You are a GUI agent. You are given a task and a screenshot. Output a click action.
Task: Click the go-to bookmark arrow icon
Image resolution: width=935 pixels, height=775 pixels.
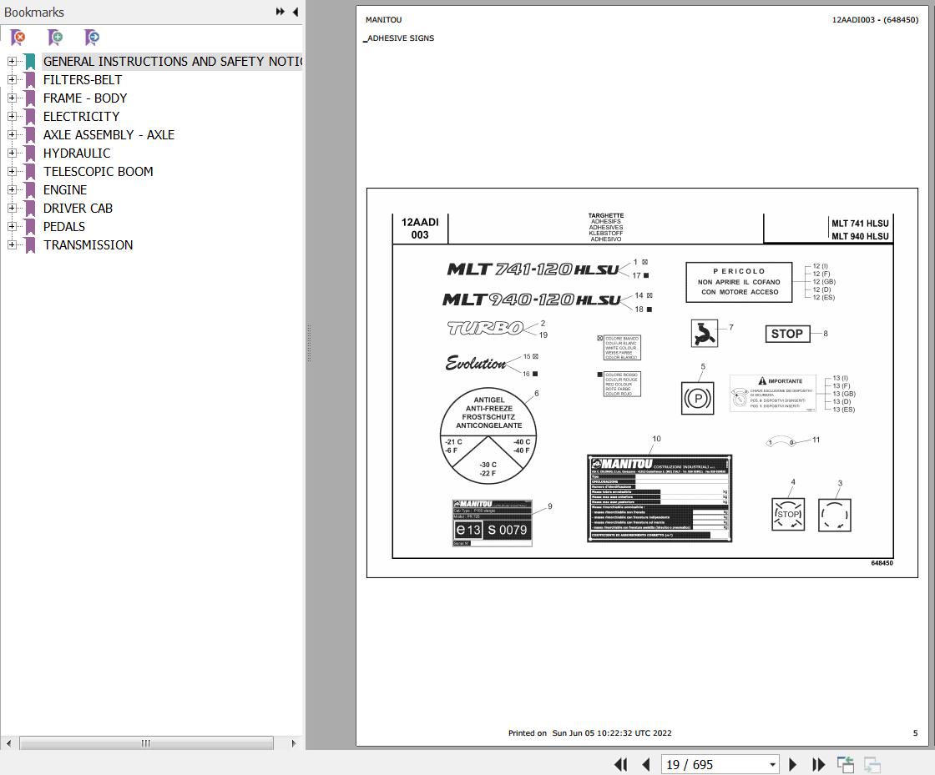click(x=92, y=38)
